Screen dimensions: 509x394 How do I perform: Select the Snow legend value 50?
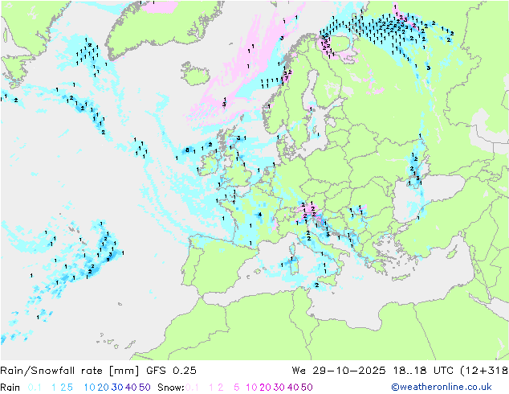point(307,388)
